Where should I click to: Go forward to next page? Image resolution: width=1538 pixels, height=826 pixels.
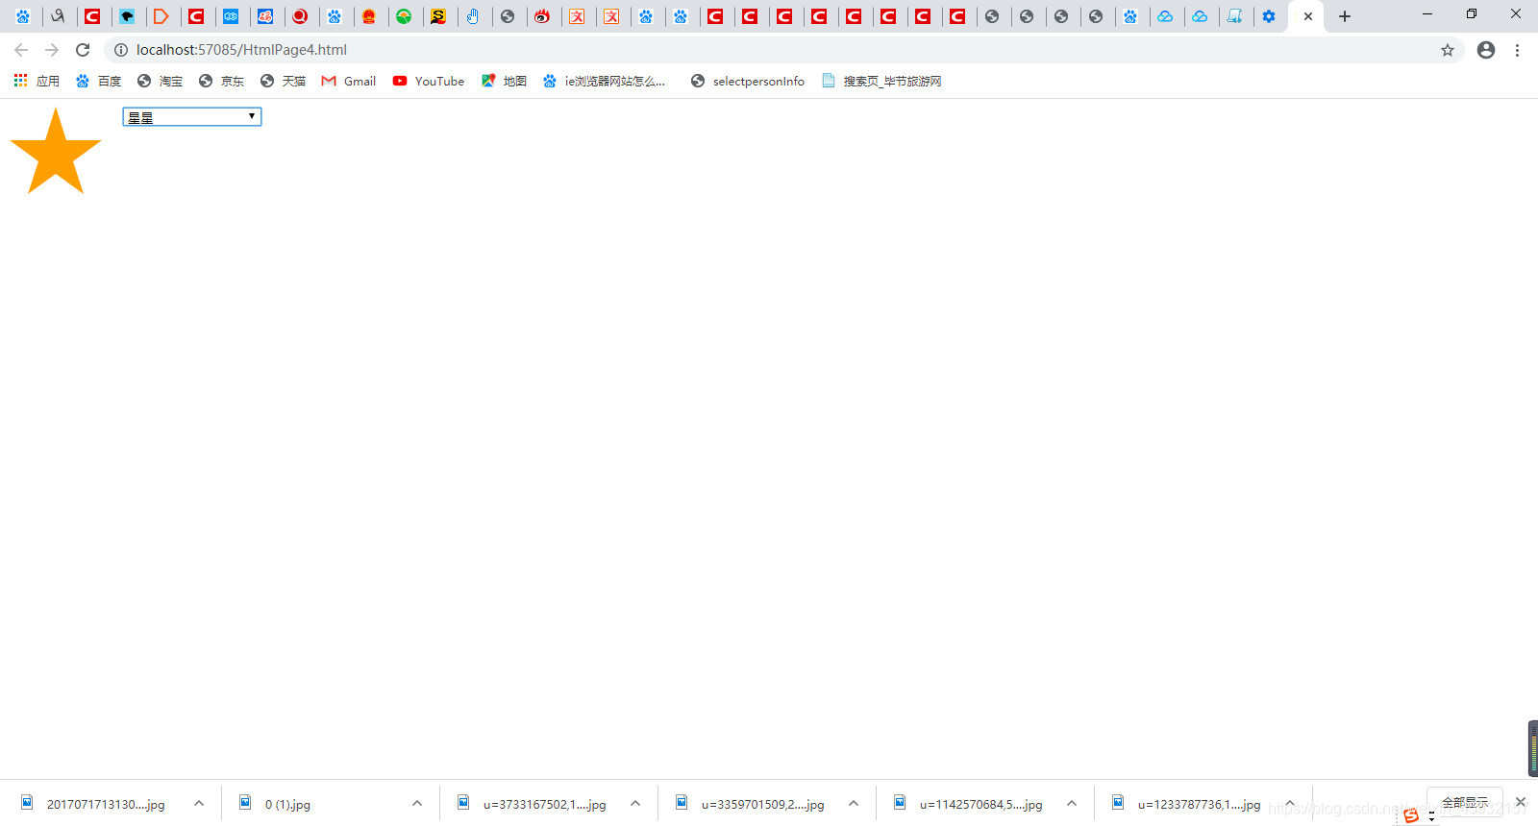(x=52, y=50)
